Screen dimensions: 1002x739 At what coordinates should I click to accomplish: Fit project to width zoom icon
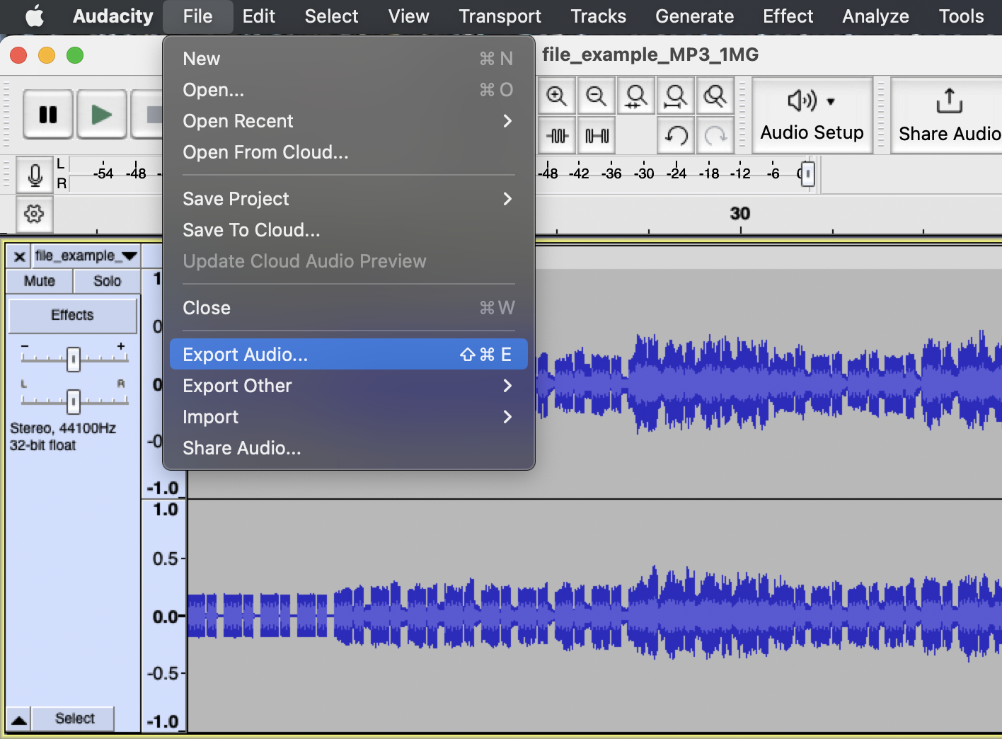click(676, 96)
